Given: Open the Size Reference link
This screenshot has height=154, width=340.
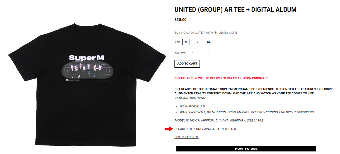Looking at the screenshot, I should click(186, 137).
